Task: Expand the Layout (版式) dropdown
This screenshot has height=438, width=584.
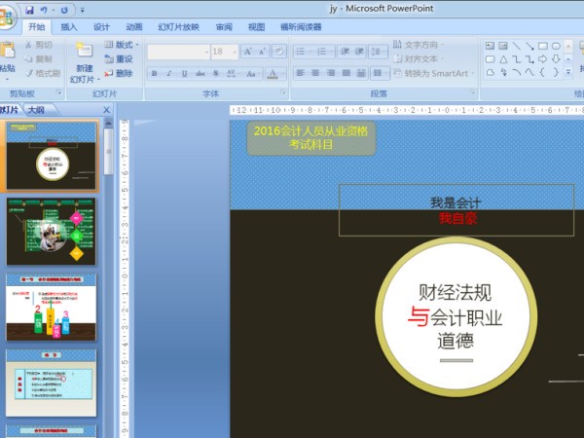Action: point(124,45)
